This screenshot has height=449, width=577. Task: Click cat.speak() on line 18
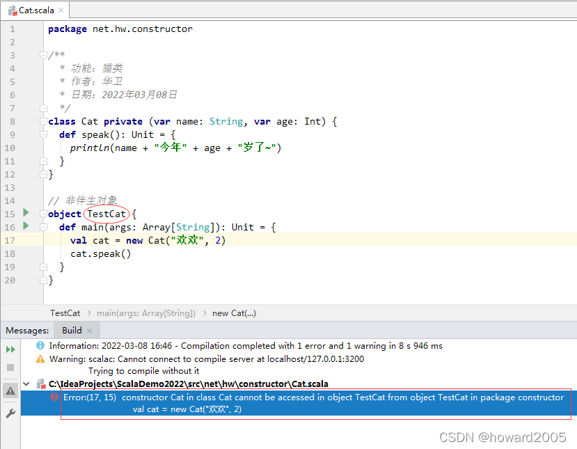(100, 254)
